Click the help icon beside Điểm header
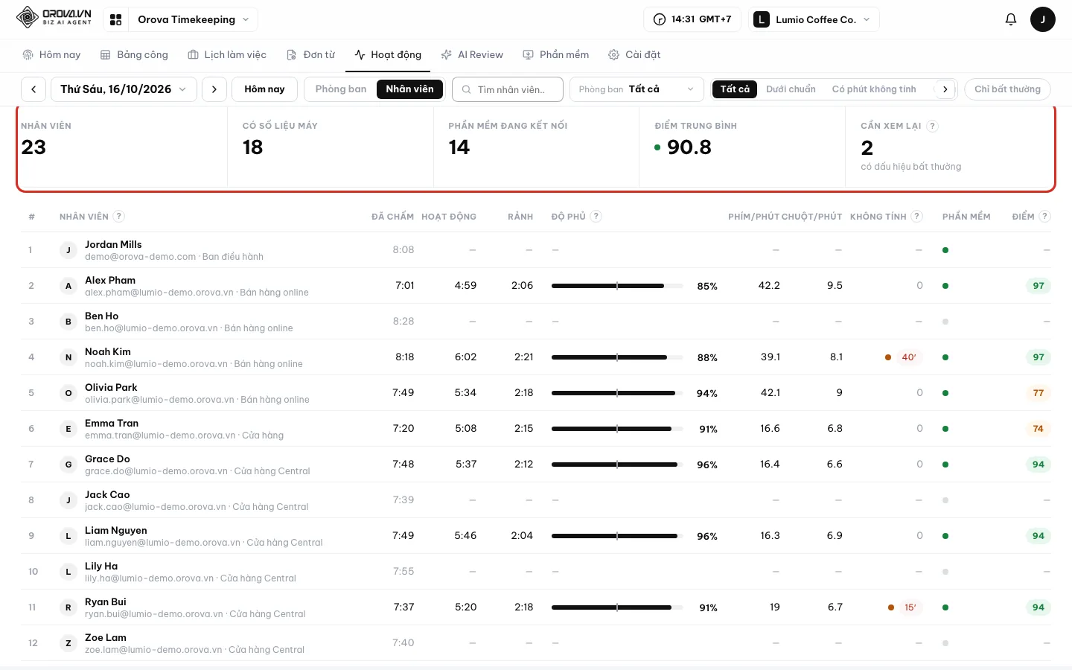This screenshot has height=670, width=1072. pyautogui.click(x=1045, y=216)
